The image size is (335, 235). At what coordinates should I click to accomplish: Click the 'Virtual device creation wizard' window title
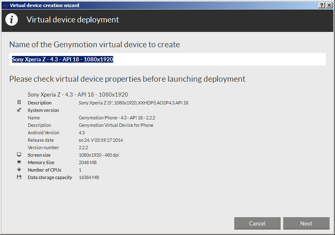click(x=44, y=5)
